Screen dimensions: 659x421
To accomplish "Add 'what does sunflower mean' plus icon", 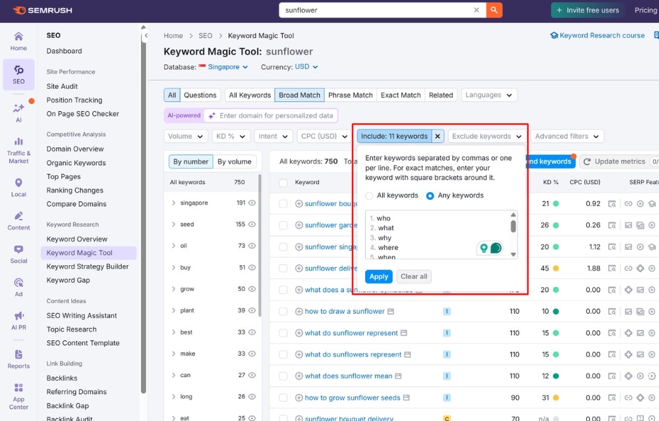I will click(x=299, y=376).
